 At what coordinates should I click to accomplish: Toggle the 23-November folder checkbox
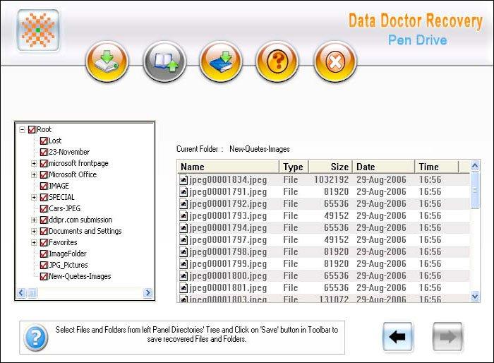pyautogui.click(x=44, y=153)
